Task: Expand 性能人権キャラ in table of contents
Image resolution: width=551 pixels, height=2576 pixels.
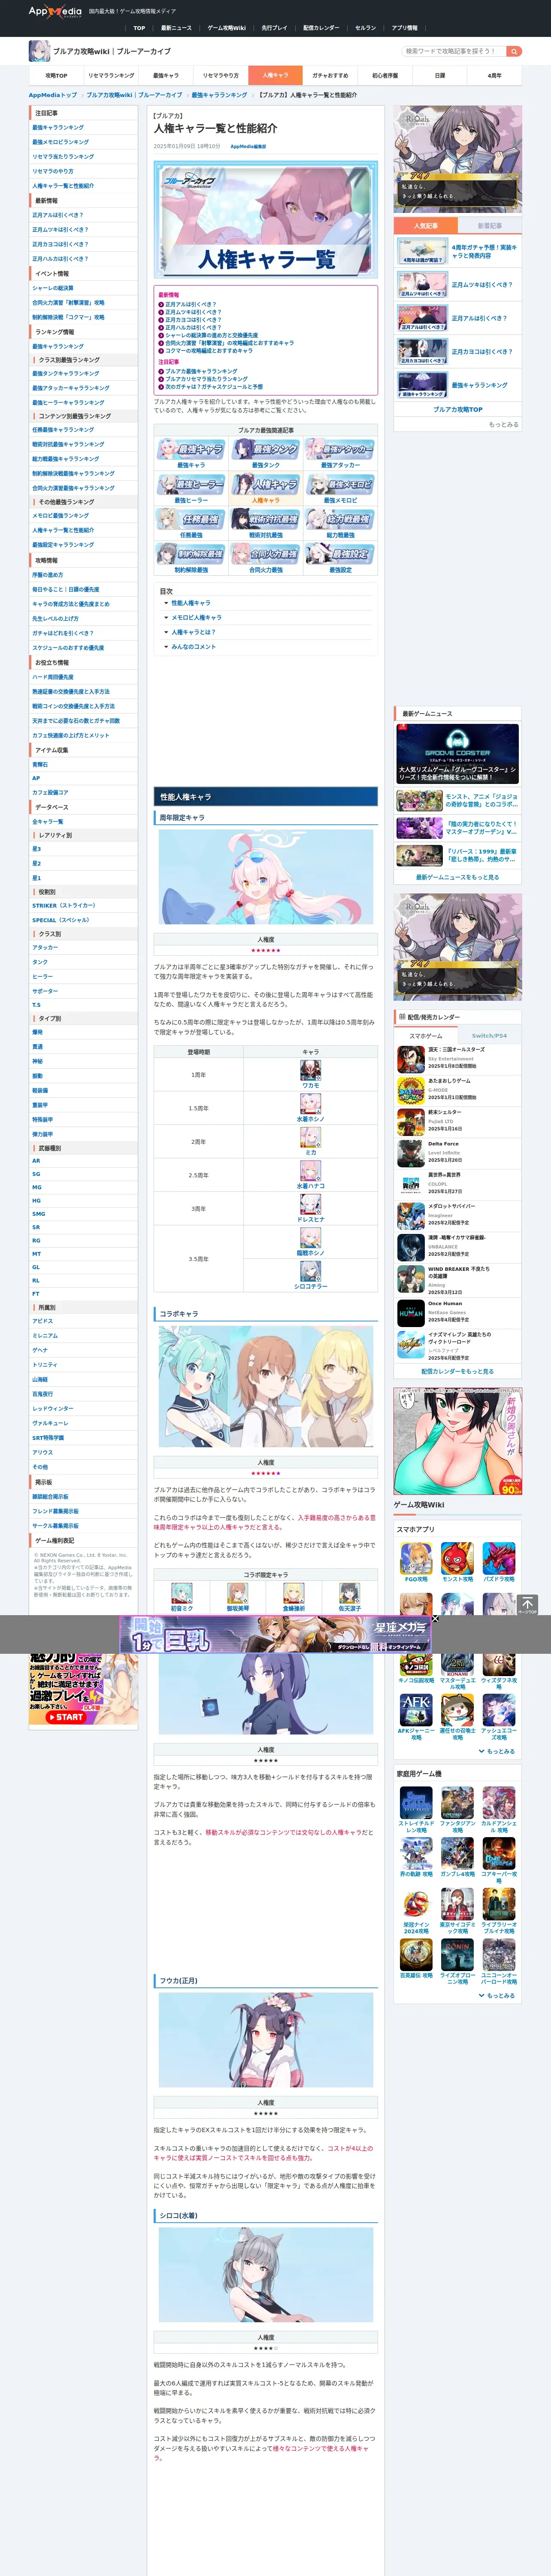Action: click(x=190, y=603)
